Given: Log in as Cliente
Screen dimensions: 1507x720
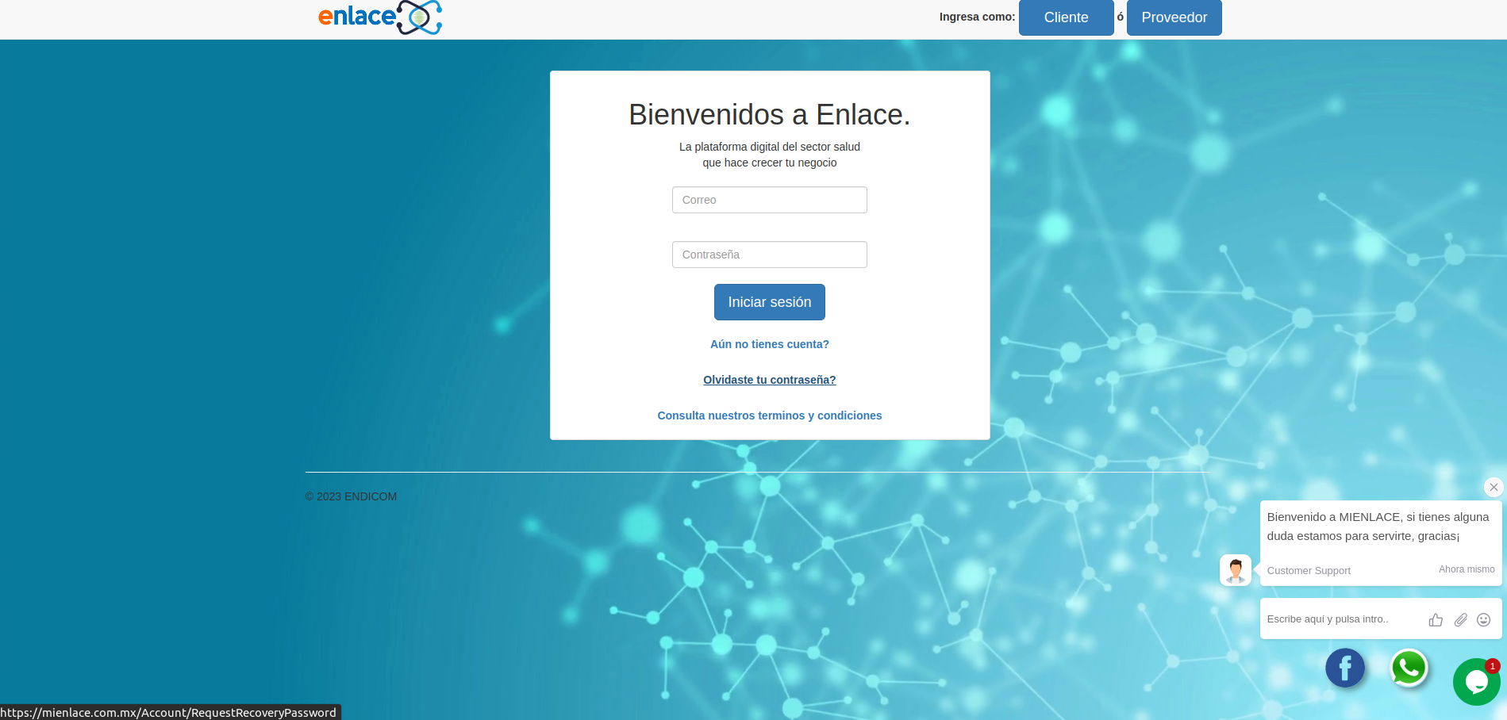Looking at the screenshot, I should click(x=1066, y=17).
